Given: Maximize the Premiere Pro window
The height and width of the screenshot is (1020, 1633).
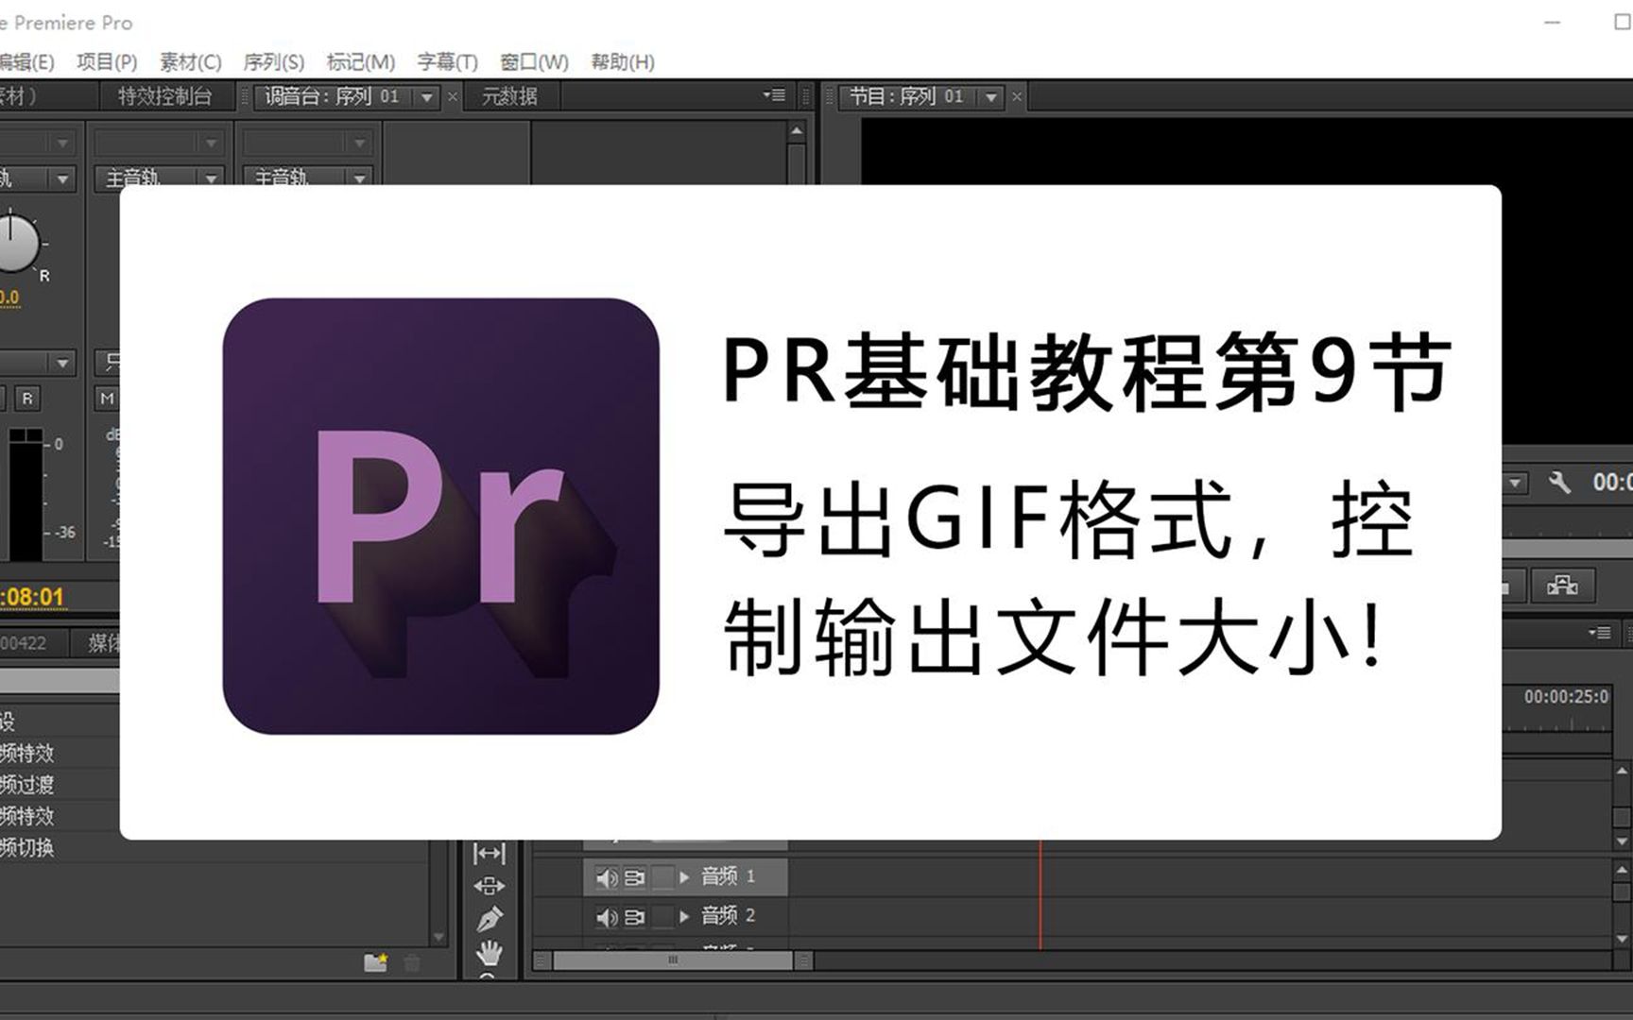Looking at the screenshot, I should [x=1622, y=22].
